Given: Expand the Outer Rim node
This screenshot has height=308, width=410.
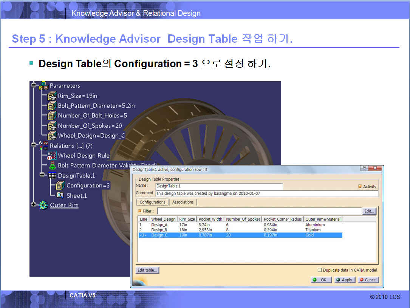Looking at the screenshot, I should tap(34, 205).
